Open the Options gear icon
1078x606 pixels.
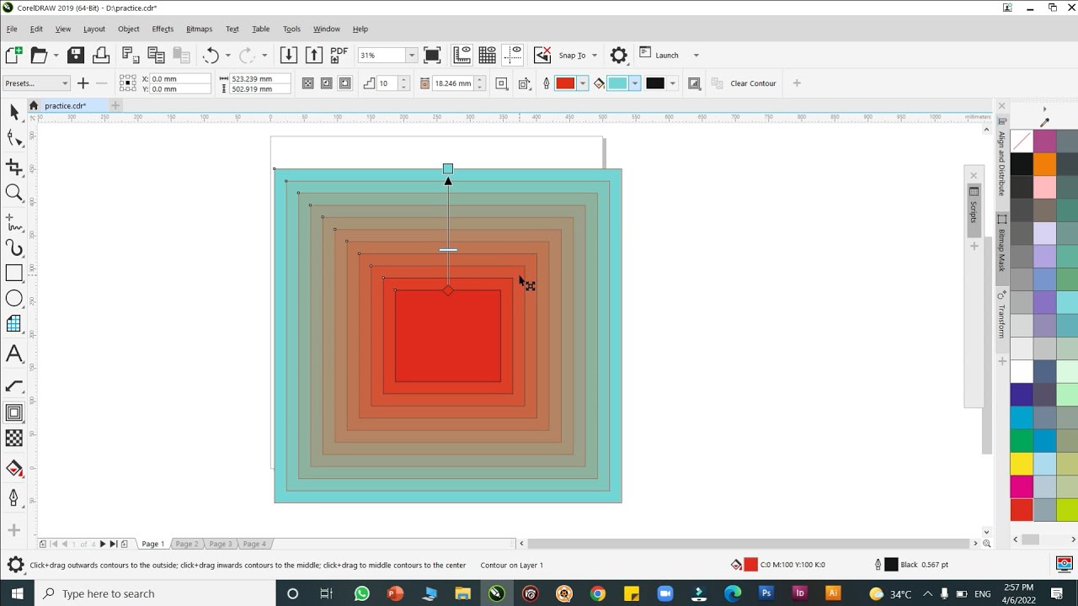619,56
